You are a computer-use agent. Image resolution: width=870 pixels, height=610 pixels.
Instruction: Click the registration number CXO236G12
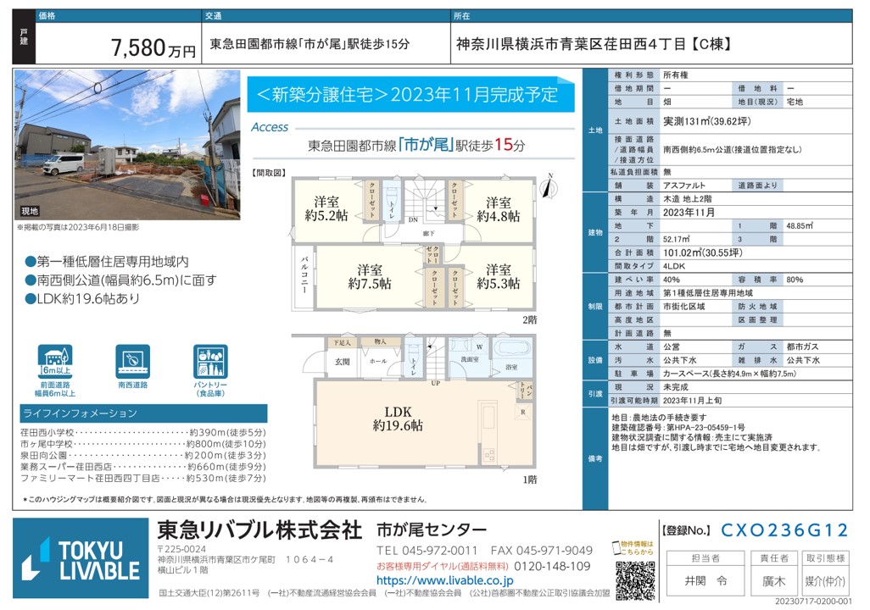(784, 530)
